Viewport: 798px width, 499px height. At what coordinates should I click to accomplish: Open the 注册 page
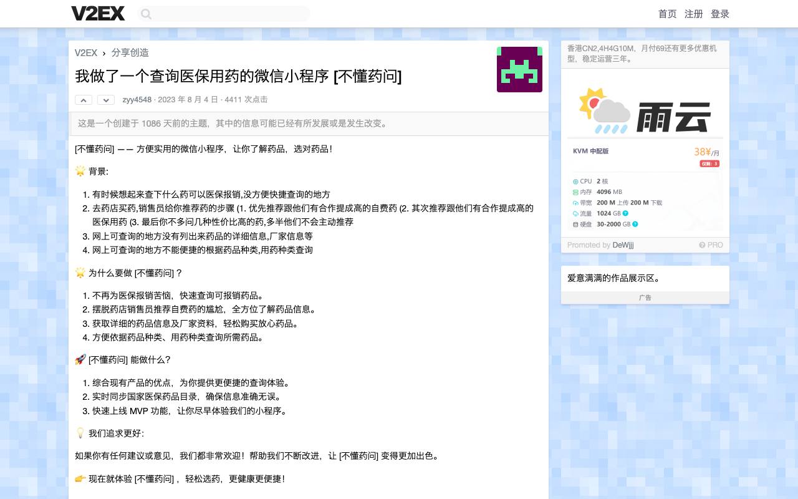[x=694, y=14]
